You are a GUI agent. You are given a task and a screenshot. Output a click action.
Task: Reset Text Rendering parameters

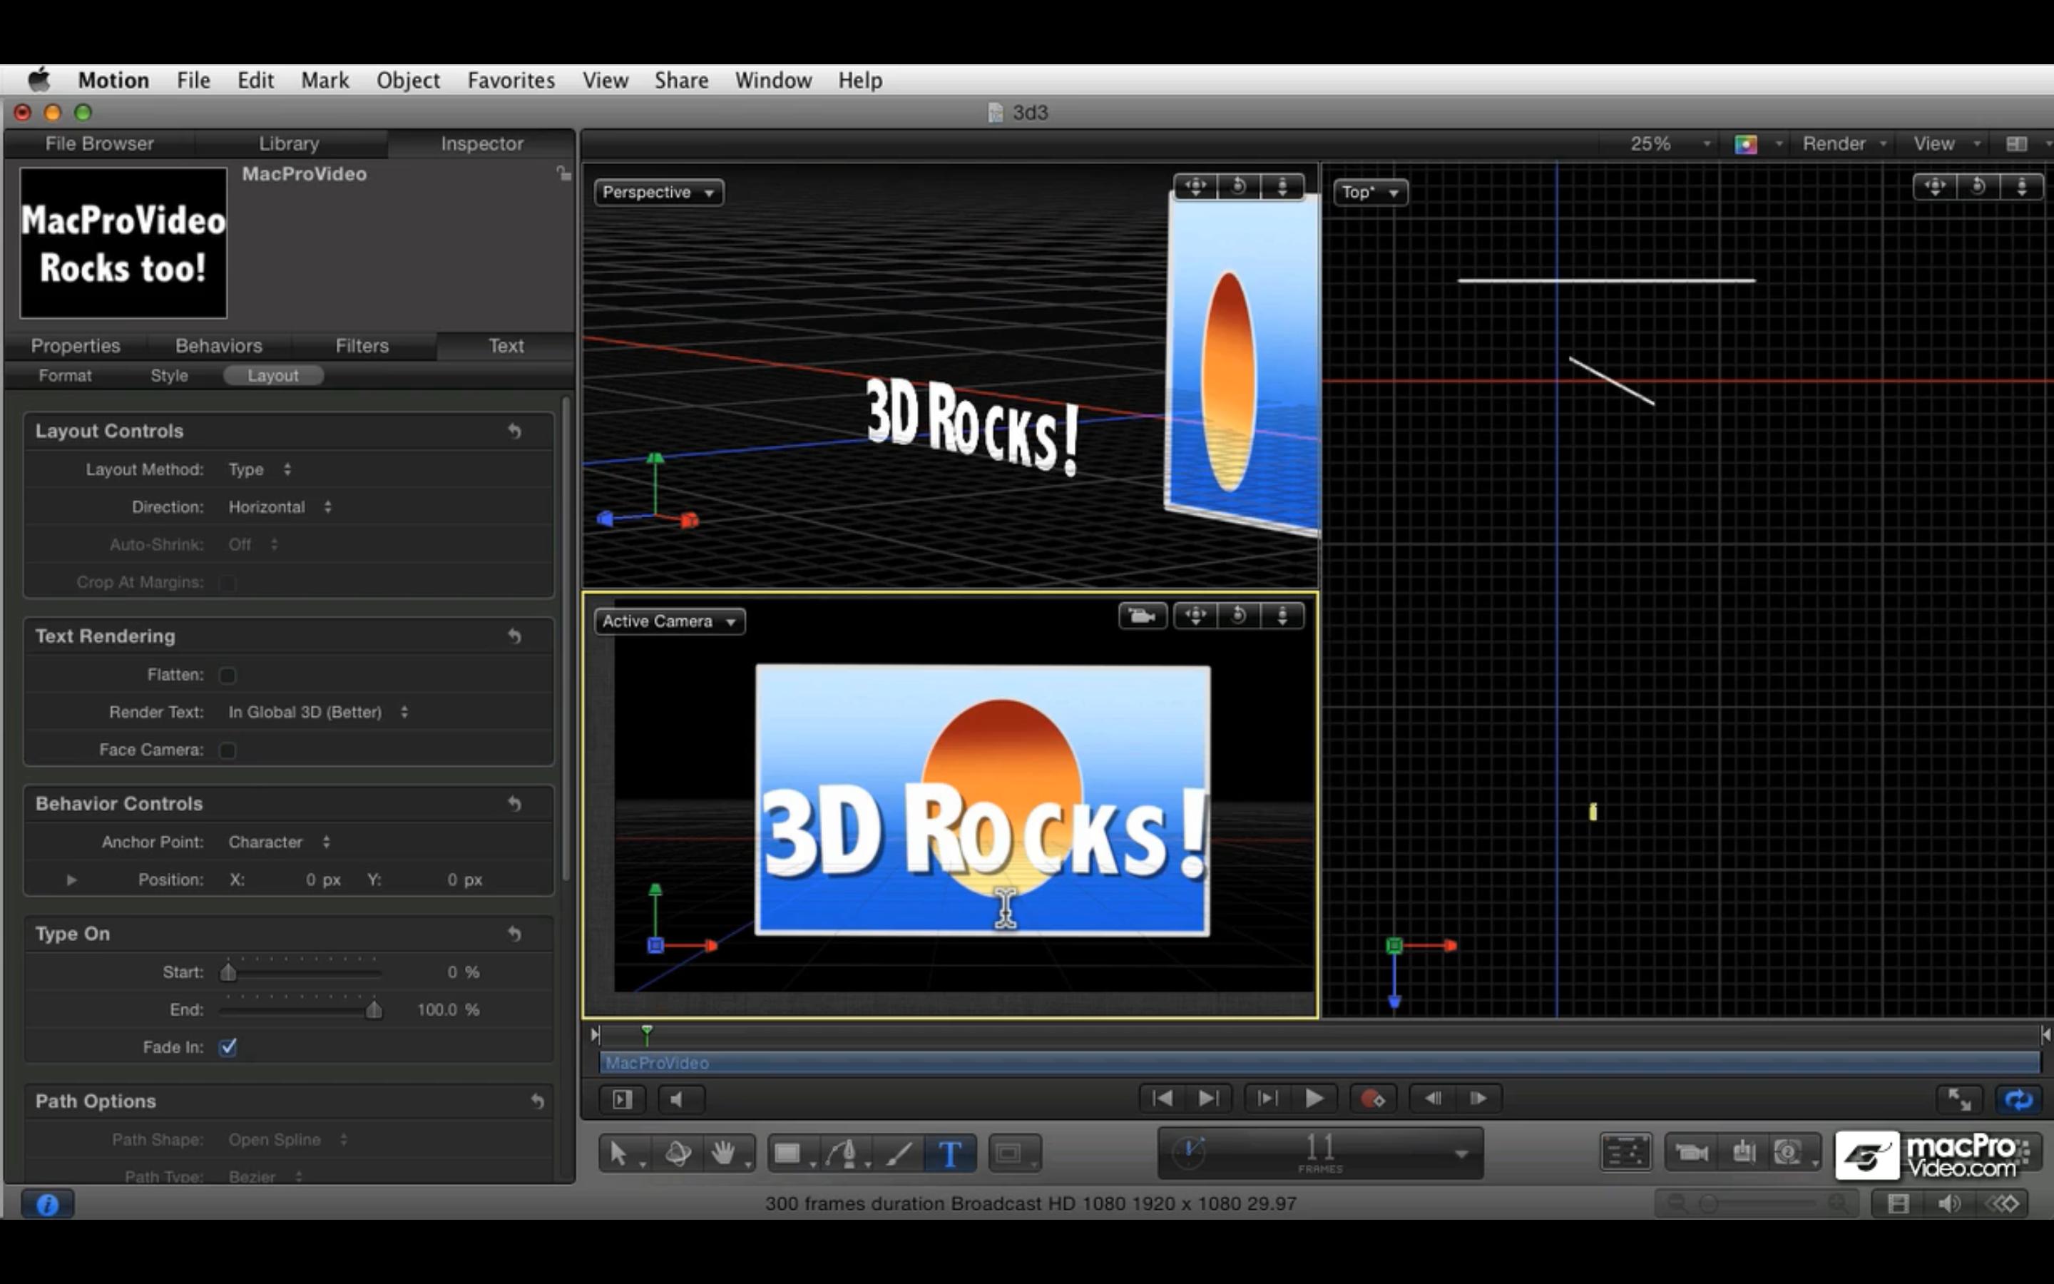click(514, 636)
